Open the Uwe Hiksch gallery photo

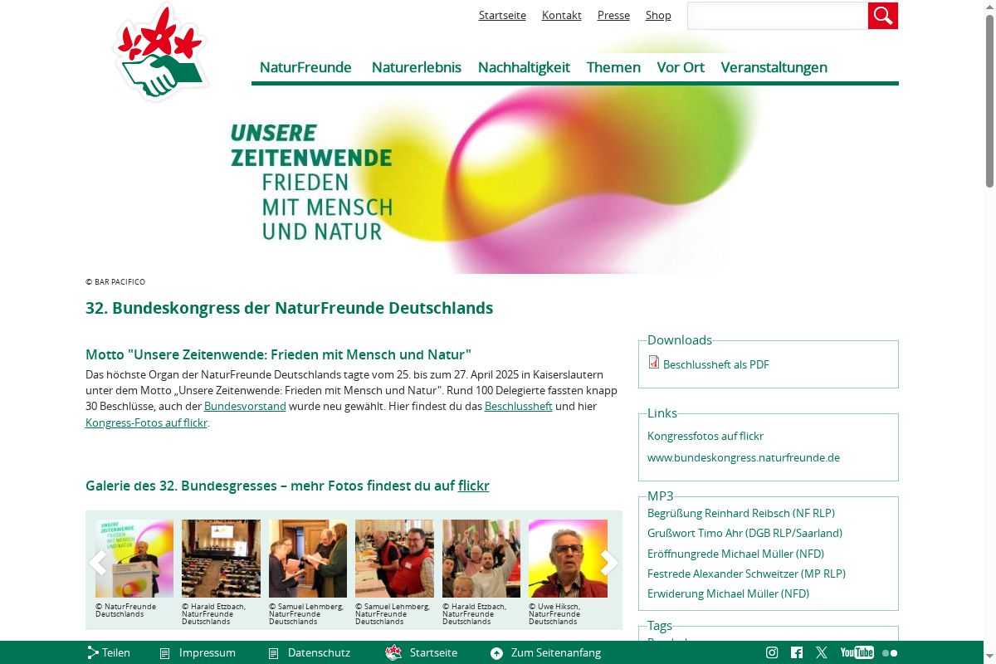click(568, 558)
